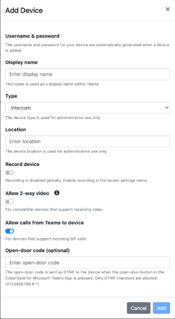Focus the Enter display name field
Screen dimensions: 175x319
tap(88, 74)
